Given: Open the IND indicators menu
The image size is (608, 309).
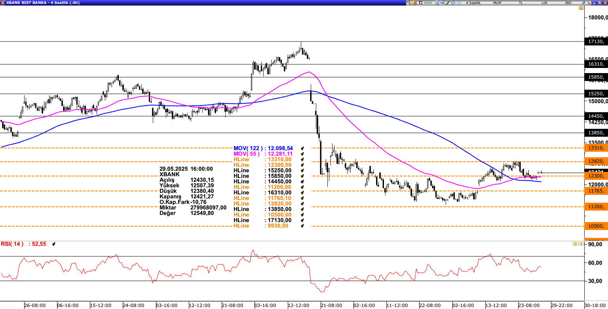Looking at the screenshot, I should pyautogui.click(x=568, y=3).
